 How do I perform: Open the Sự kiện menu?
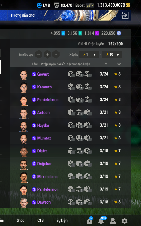[x=62, y=220]
